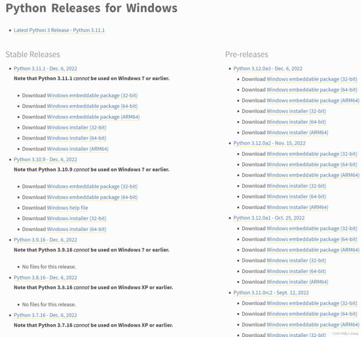Download Python 3.10.9 embeddable package (32-bit)

[x=92, y=186]
